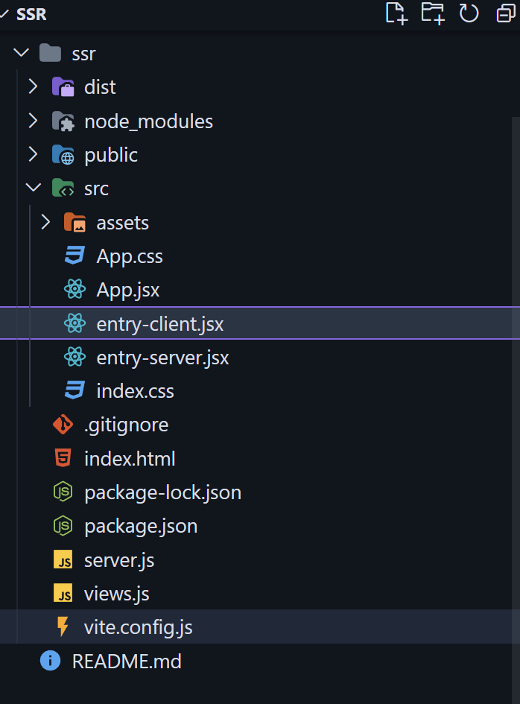Viewport: 520px width, 704px height.
Task: Click the New File icon
Action: tap(396, 13)
